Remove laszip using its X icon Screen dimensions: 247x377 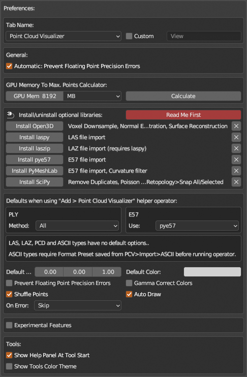(x=236, y=148)
